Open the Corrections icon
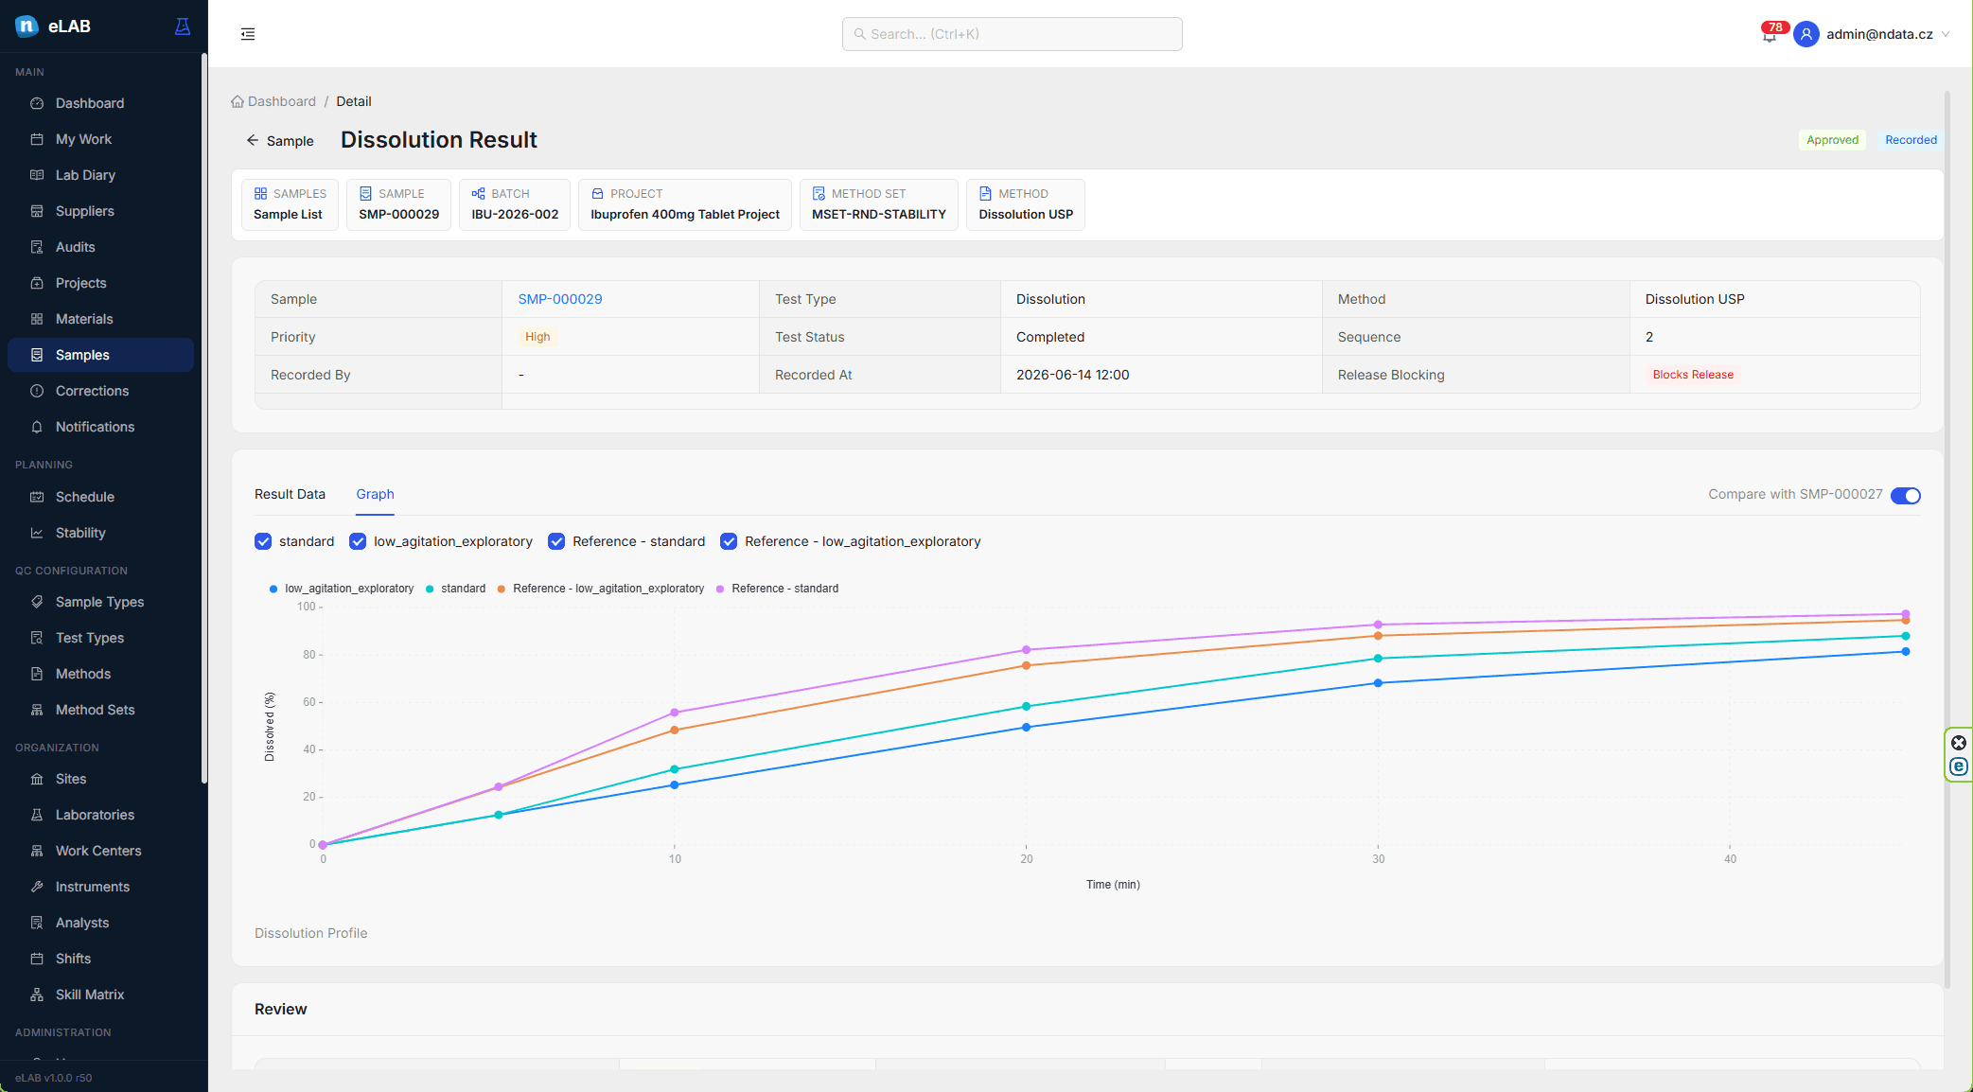1973x1092 pixels. 37,391
